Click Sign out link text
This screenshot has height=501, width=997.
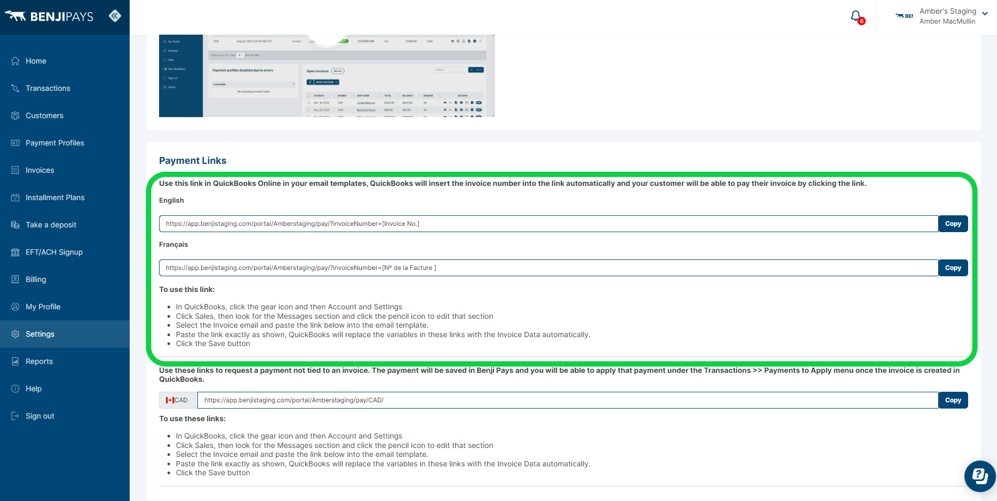(x=40, y=416)
